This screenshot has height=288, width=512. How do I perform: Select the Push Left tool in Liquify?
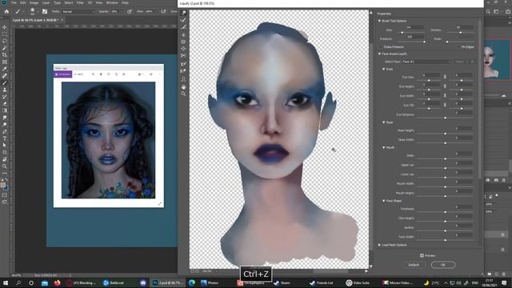(183, 56)
